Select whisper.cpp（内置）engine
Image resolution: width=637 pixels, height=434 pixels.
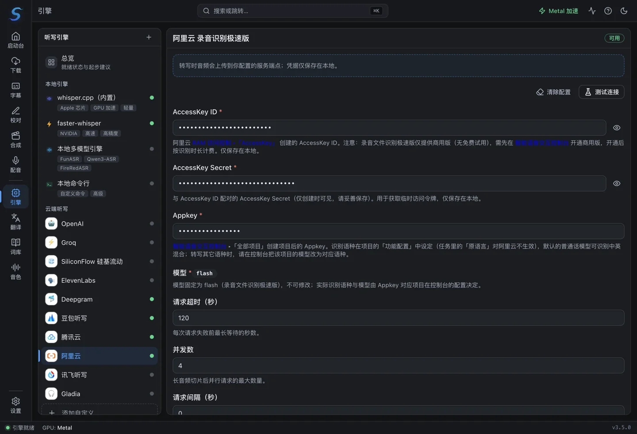(x=100, y=102)
